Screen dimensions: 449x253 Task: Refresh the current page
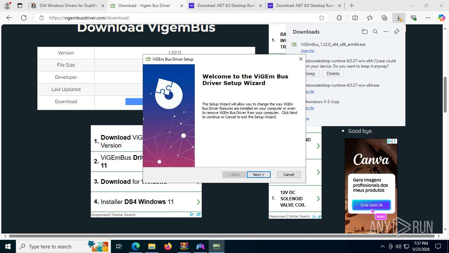click(24, 18)
